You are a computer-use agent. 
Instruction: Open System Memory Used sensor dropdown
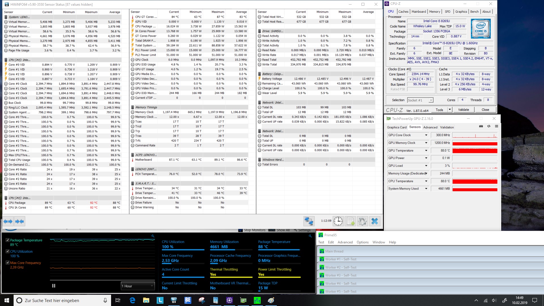(x=426, y=189)
